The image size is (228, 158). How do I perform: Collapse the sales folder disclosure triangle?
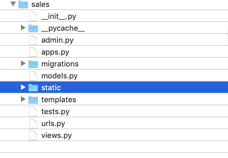[13, 4]
